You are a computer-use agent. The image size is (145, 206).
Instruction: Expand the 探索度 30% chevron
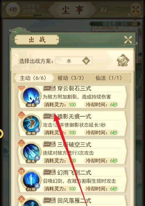click(135, 24)
